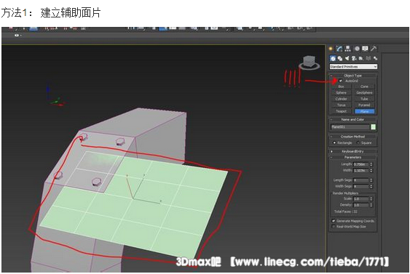This screenshot has height=274, width=410.
Task: Enable Real-World Map Size checkbox
Action: (334, 227)
